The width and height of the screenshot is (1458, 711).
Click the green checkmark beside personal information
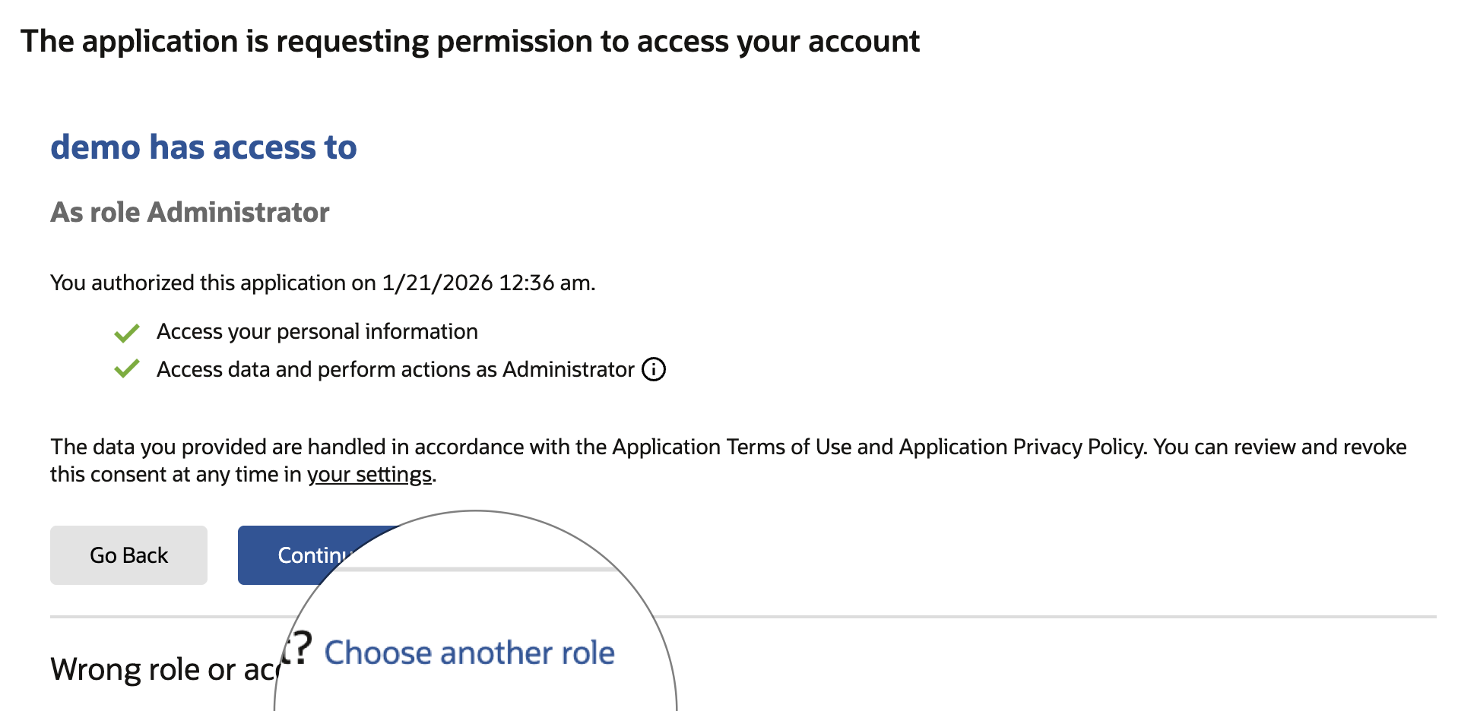[x=128, y=331]
